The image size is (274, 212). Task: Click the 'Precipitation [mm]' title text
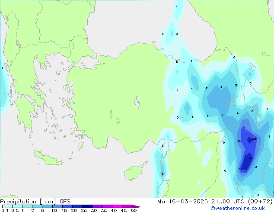[28, 202]
